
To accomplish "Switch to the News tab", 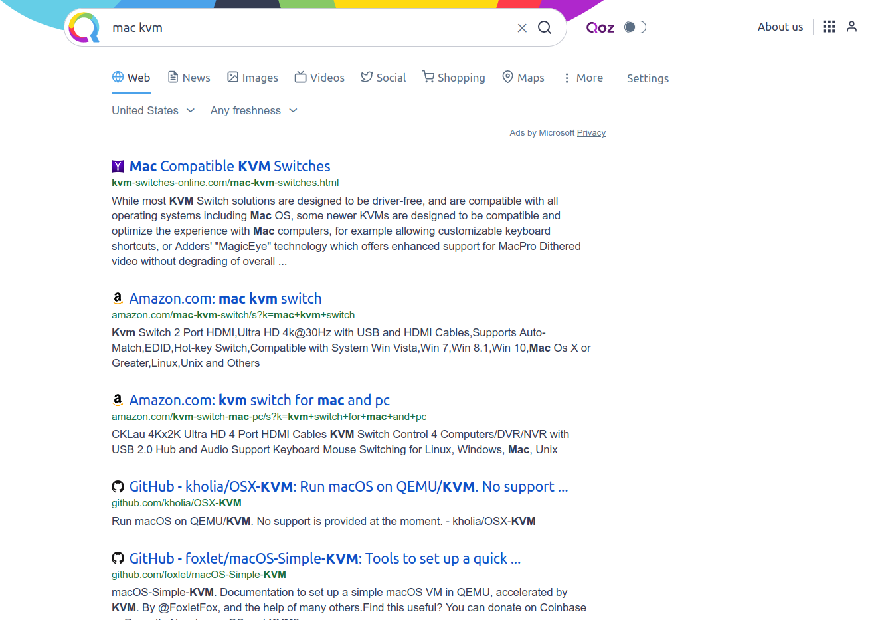I will tap(189, 78).
